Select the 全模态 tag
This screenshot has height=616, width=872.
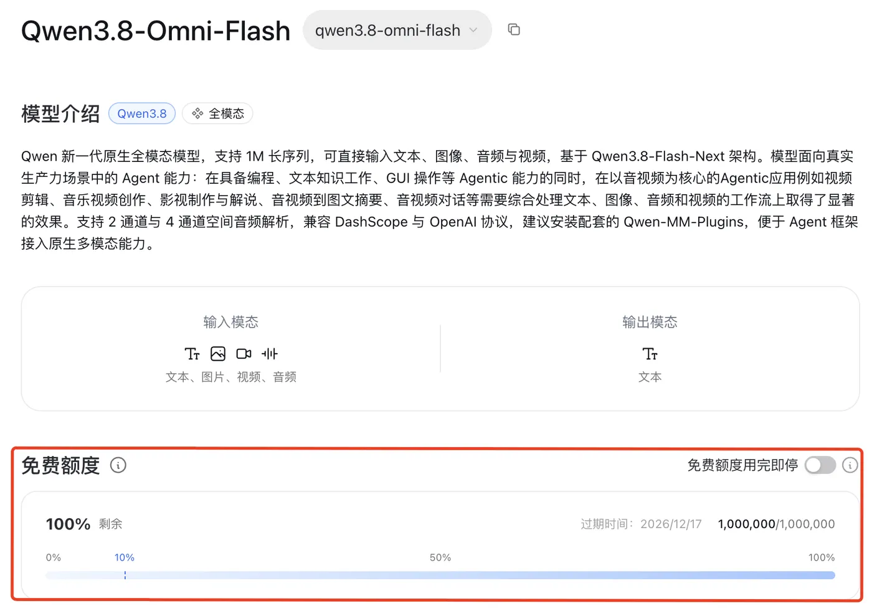pyautogui.click(x=217, y=113)
